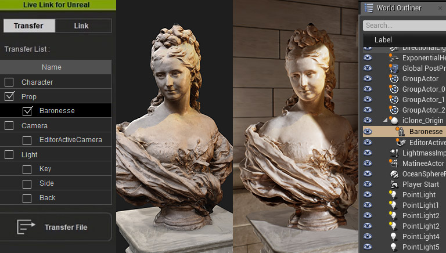Click the actor icon beside GroupActor_0
The width and height of the screenshot is (446, 253).
(394, 89)
